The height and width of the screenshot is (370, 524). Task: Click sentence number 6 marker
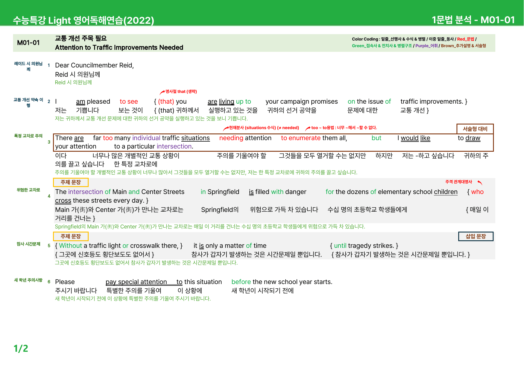point(49,282)
